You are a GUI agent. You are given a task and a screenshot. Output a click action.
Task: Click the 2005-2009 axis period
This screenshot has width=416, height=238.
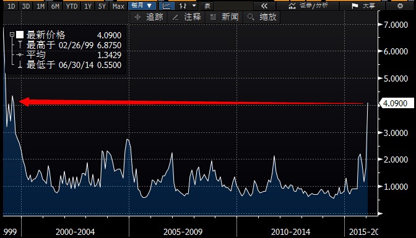(x=183, y=232)
